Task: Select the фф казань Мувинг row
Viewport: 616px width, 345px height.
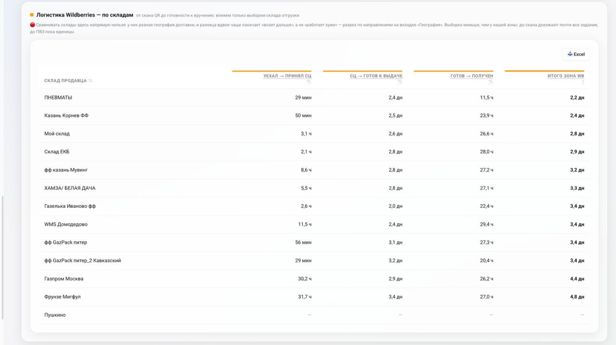Action: click(314, 170)
